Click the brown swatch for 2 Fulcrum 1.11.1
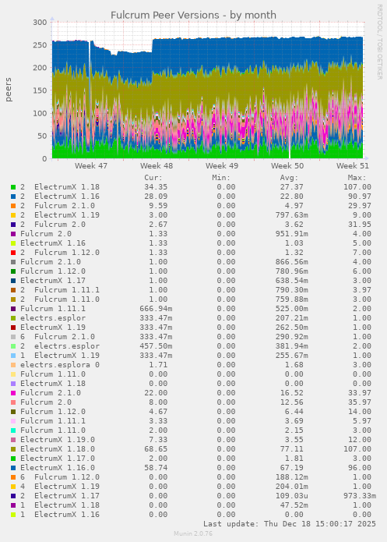 point(13,290)
